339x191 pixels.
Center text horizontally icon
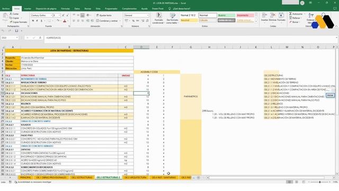click(78, 21)
